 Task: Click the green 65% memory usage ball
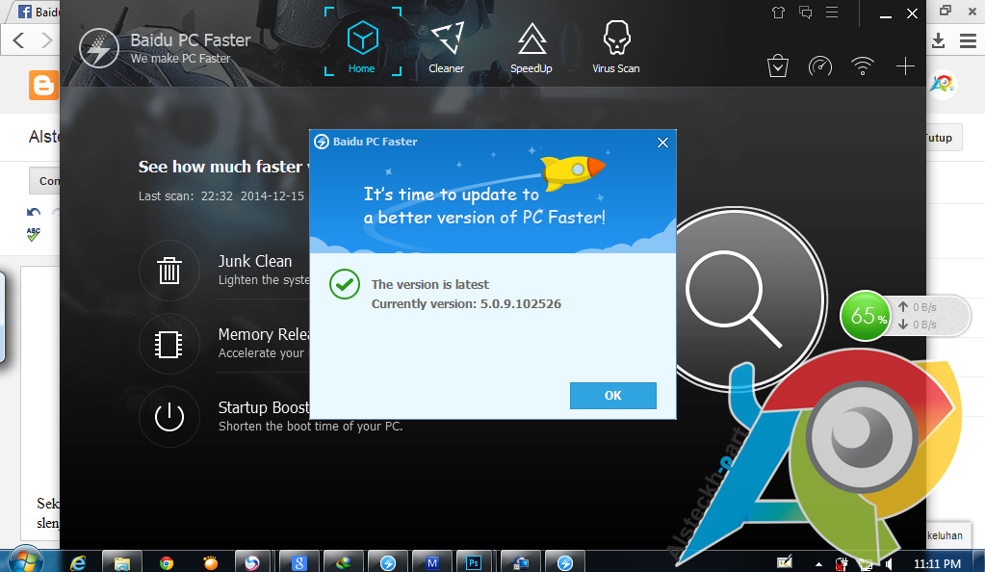(x=865, y=316)
